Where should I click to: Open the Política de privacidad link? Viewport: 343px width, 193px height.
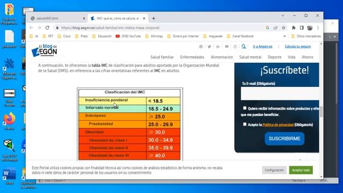point(278,125)
